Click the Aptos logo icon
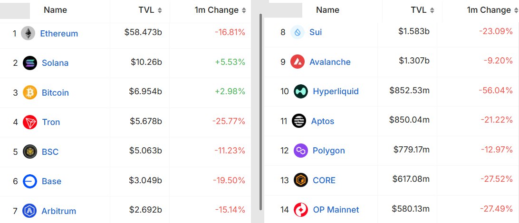 pyautogui.click(x=299, y=121)
